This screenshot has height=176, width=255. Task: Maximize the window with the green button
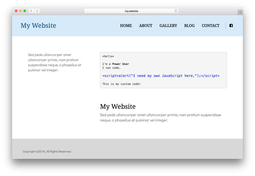[x=25, y=11]
